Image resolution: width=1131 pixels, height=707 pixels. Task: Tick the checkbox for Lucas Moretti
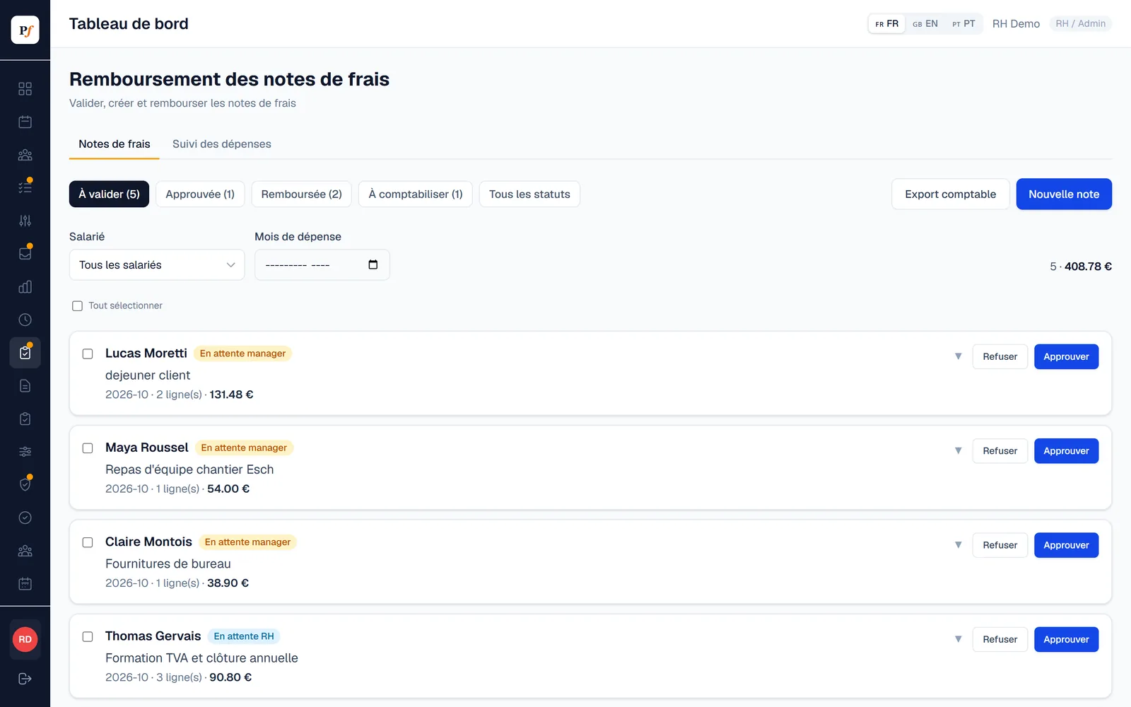pos(88,353)
